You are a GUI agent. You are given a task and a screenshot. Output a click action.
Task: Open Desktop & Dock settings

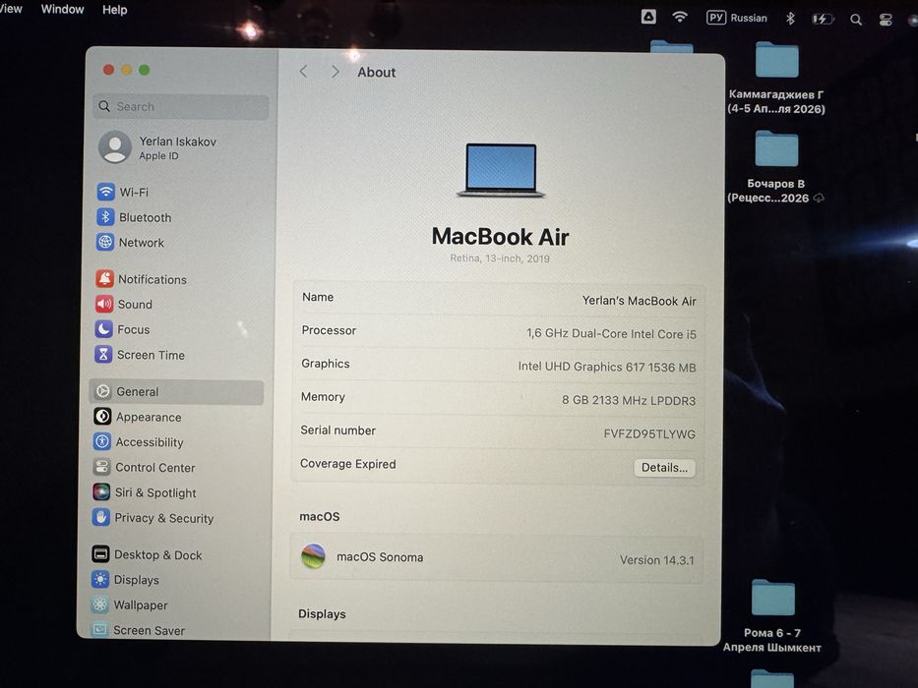[147, 554]
